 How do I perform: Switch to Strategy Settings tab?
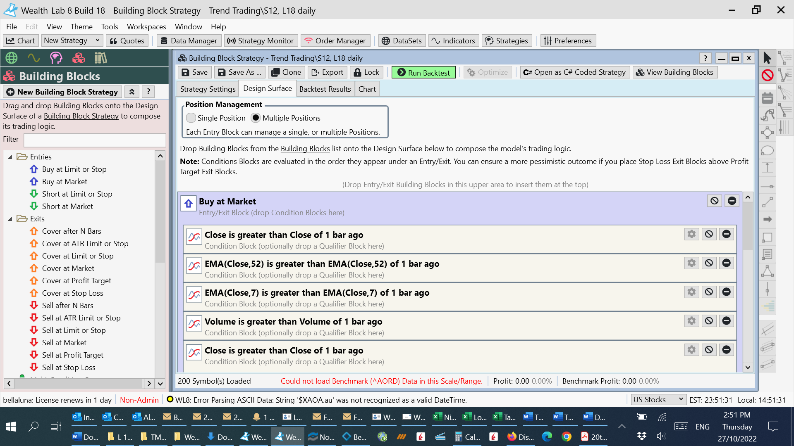coord(208,89)
